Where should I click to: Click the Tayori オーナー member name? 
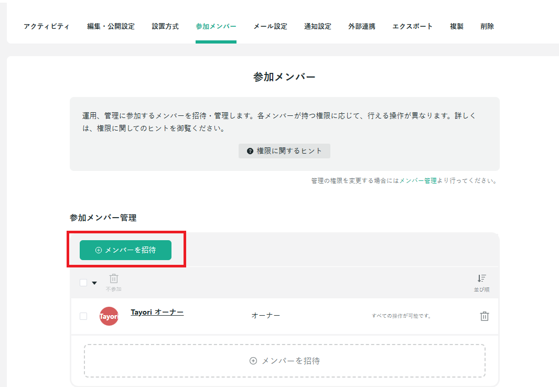[157, 311]
